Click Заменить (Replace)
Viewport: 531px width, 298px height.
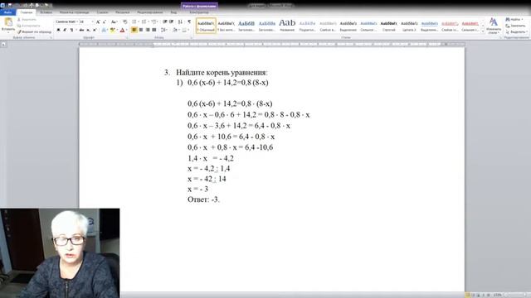[x=515, y=26]
